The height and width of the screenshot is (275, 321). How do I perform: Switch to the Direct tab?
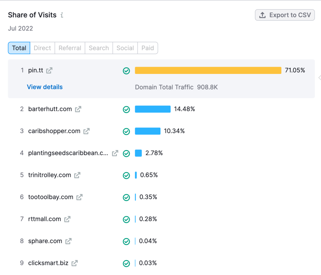click(42, 48)
